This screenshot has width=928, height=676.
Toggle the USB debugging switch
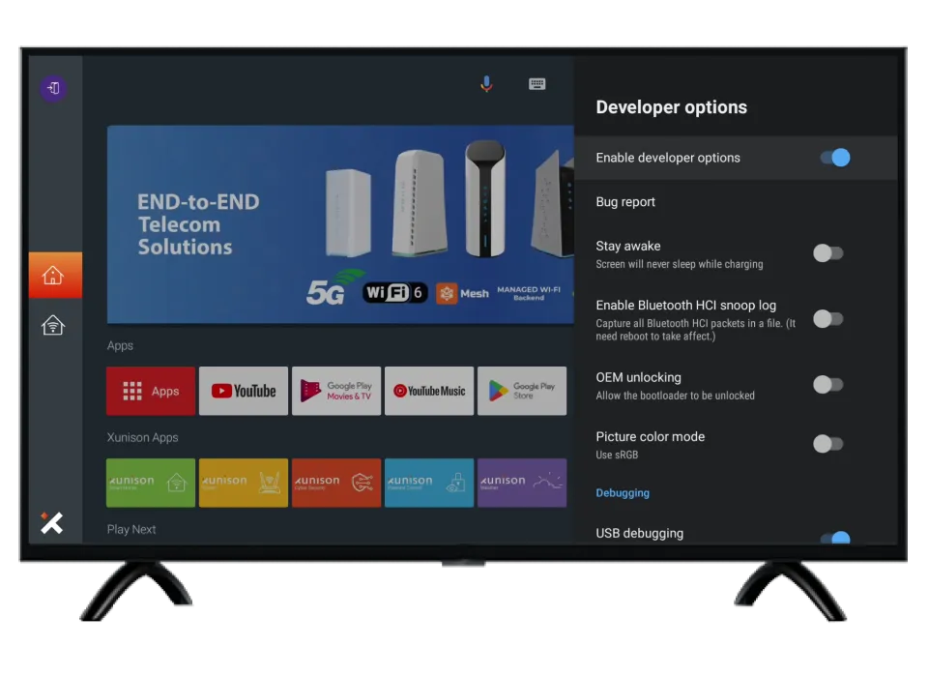tap(835, 537)
